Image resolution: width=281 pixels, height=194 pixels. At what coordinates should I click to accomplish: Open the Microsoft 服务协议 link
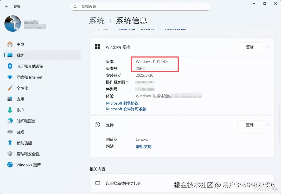(122, 103)
